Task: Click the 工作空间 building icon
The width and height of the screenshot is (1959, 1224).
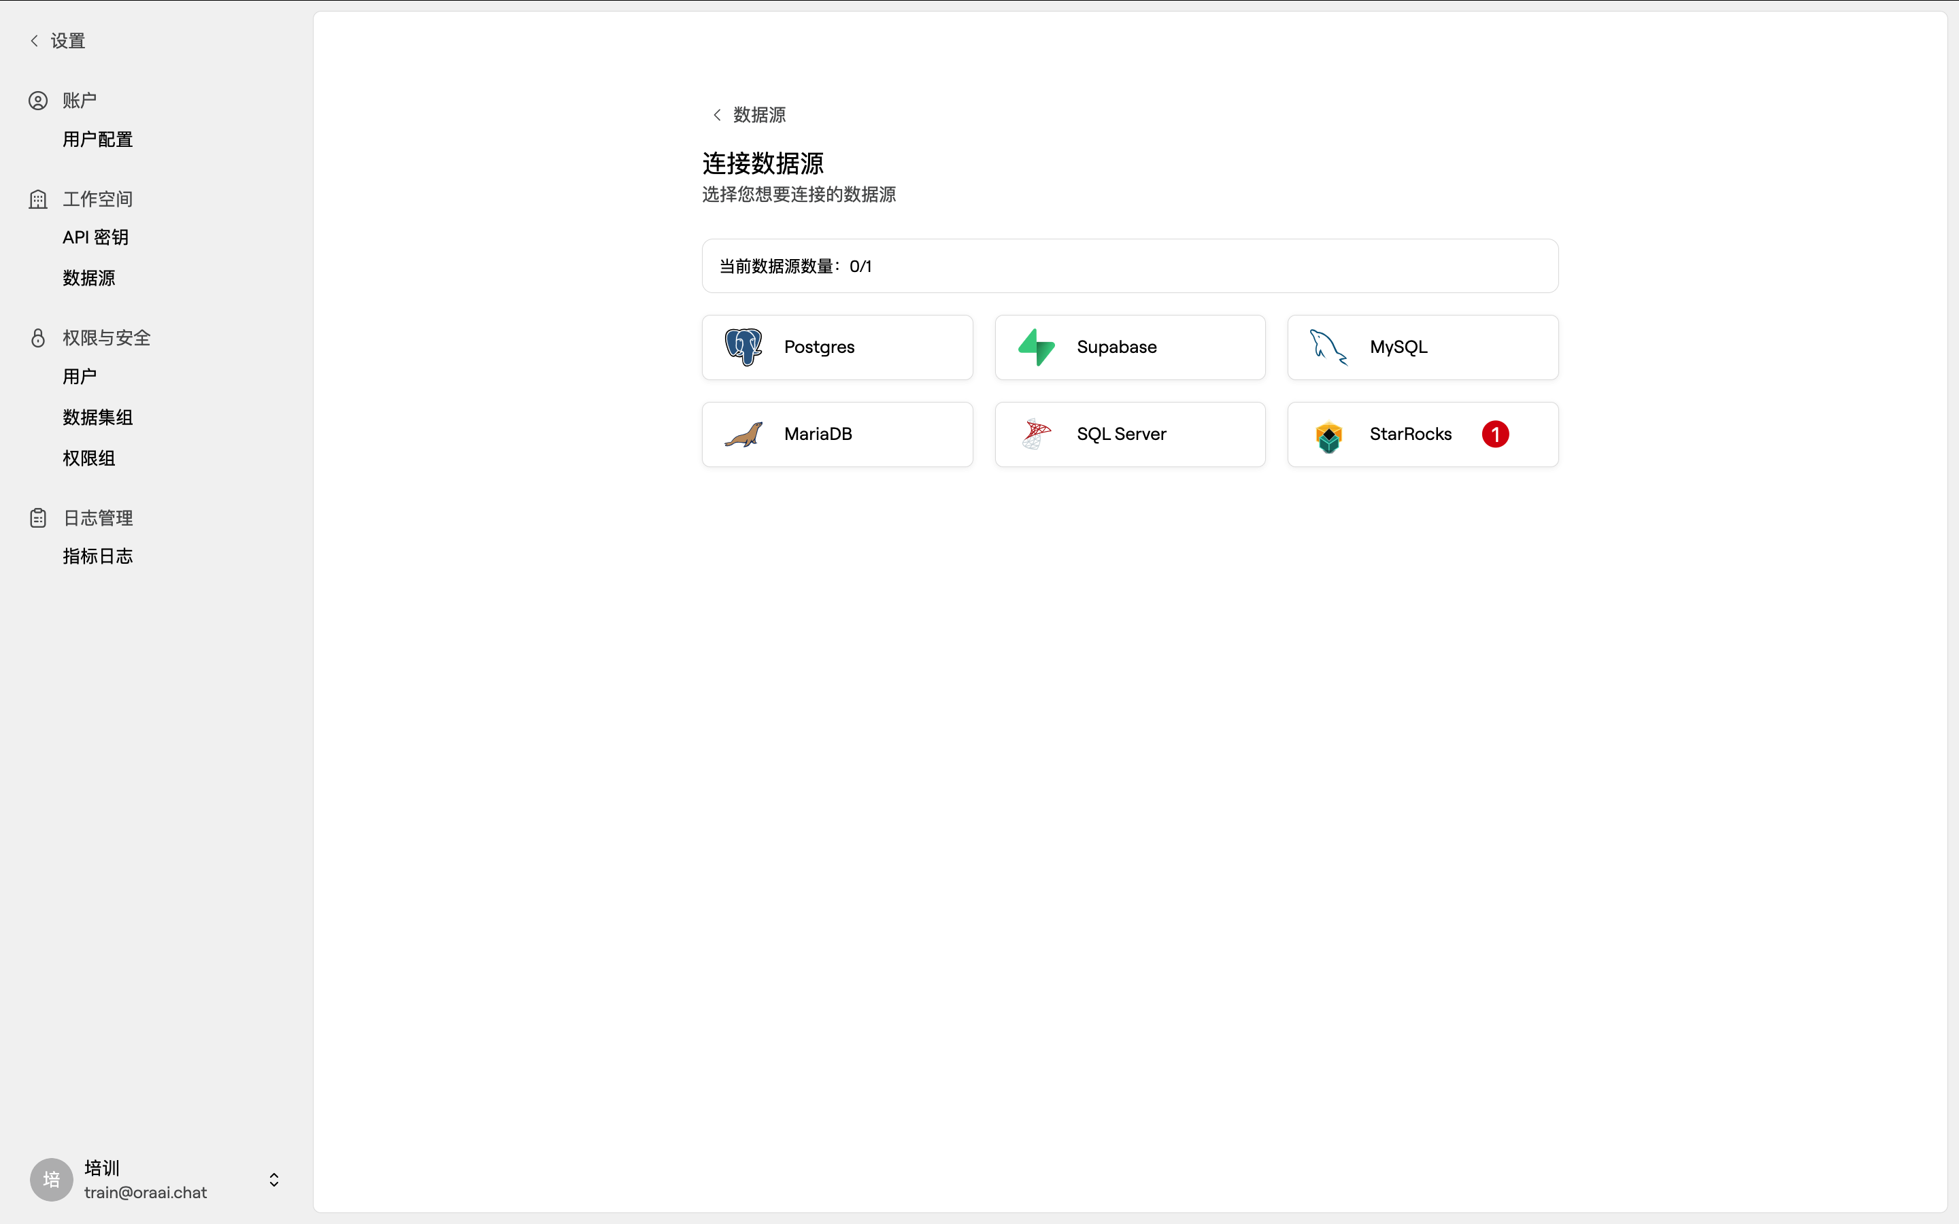Action: [38, 199]
